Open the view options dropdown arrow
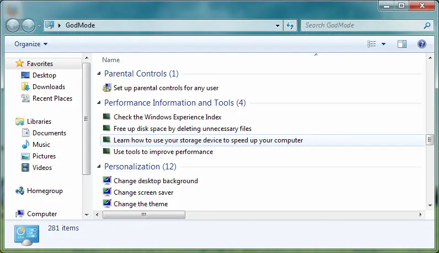Screen dimensions: 439x253 click(383, 44)
